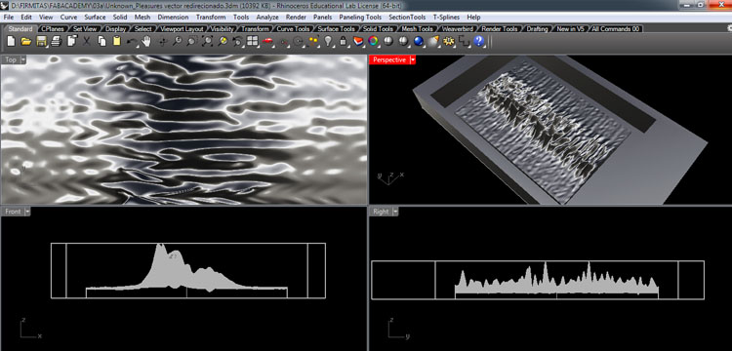Select the blue sphere Render icon
The width and height of the screenshot is (732, 351).
[x=419, y=42]
